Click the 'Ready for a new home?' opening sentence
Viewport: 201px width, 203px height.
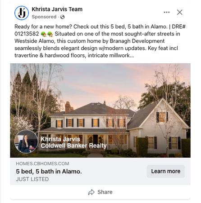click(x=43, y=26)
